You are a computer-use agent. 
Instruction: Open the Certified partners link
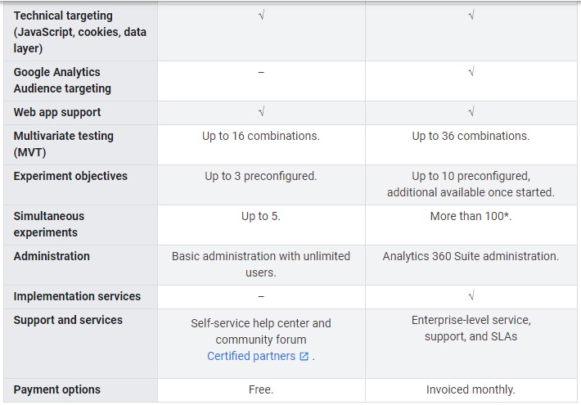coord(251,356)
